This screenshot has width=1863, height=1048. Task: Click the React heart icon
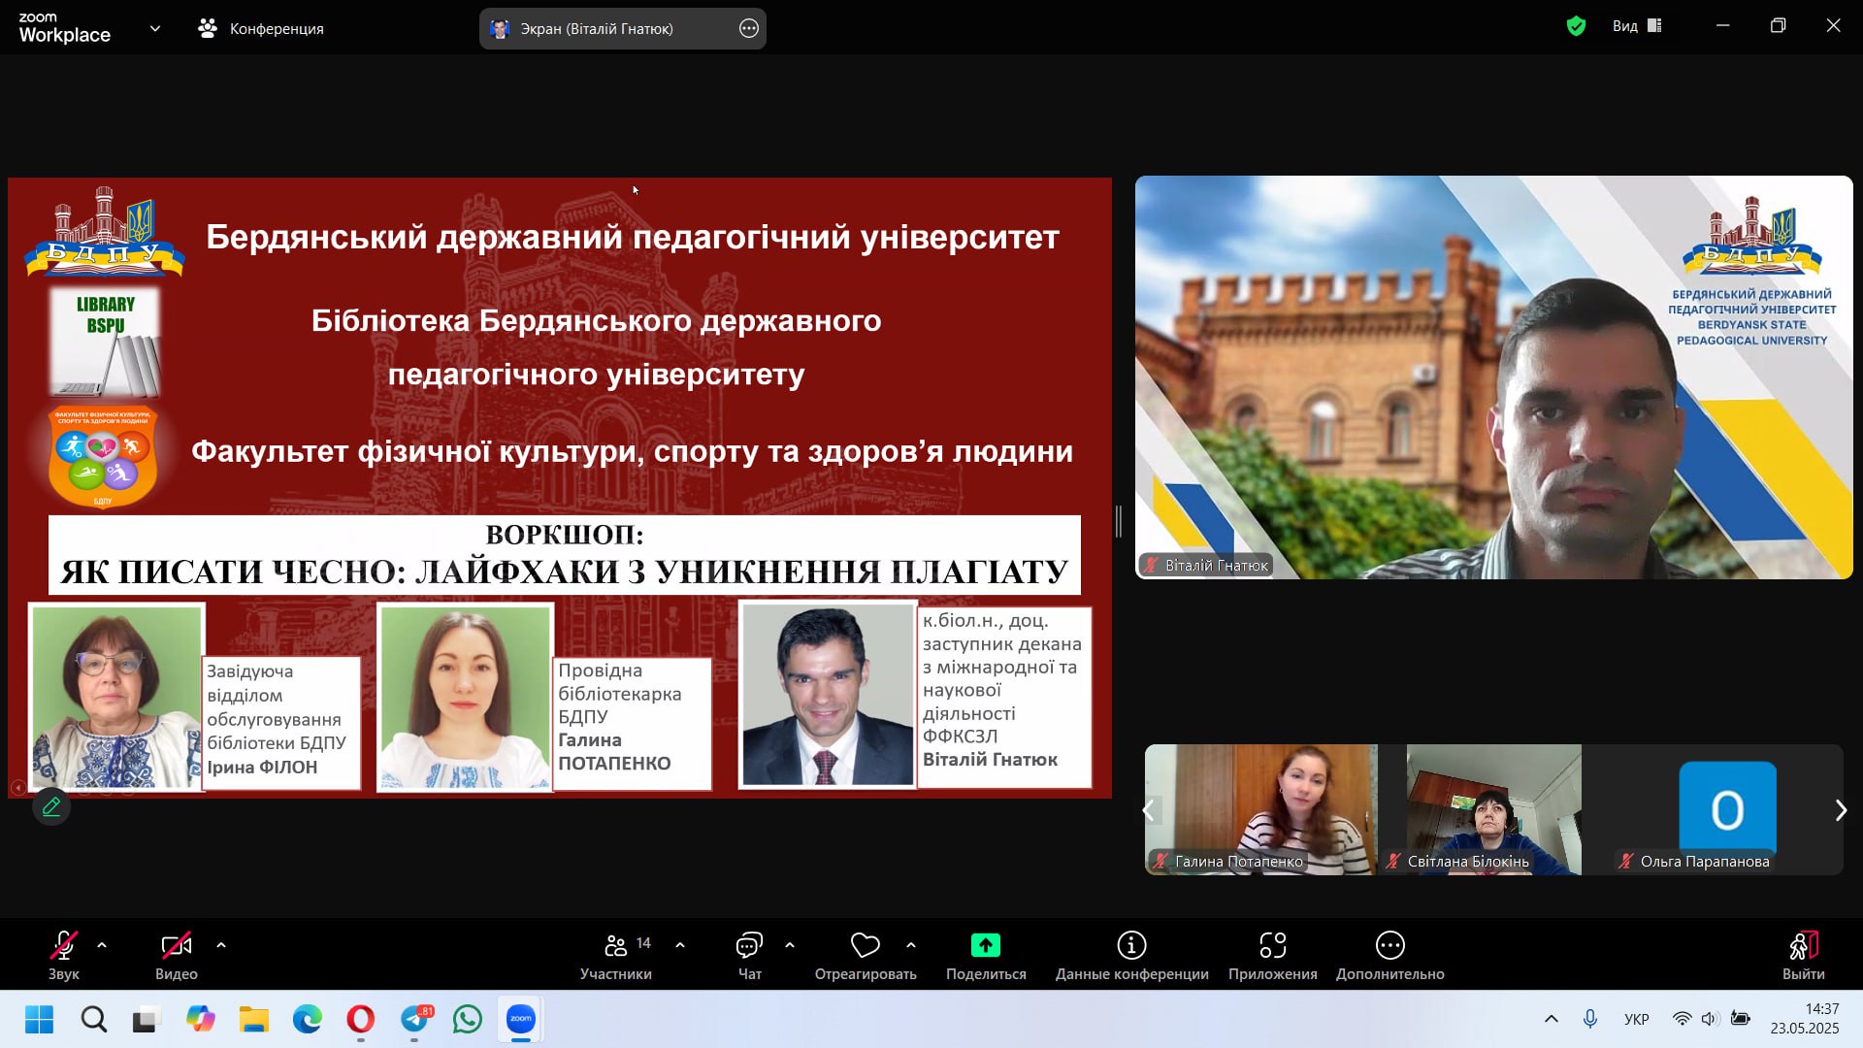[865, 946]
